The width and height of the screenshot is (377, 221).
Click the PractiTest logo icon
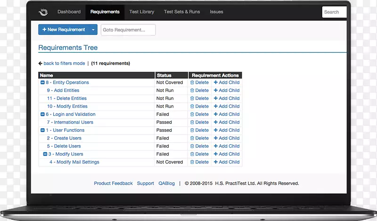43,12
